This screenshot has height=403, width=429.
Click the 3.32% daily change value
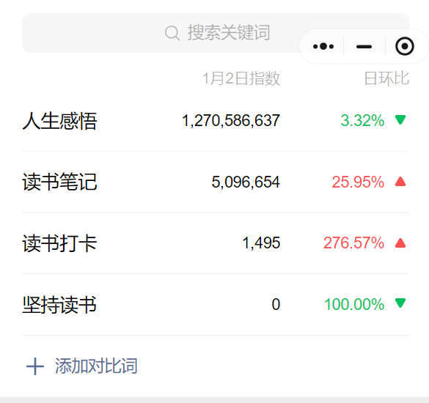[x=362, y=121]
